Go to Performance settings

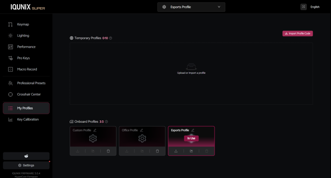coord(26,47)
